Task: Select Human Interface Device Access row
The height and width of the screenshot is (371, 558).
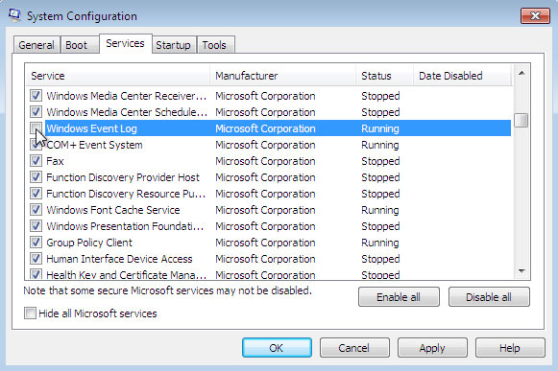Action: click(x=269, y=259)
